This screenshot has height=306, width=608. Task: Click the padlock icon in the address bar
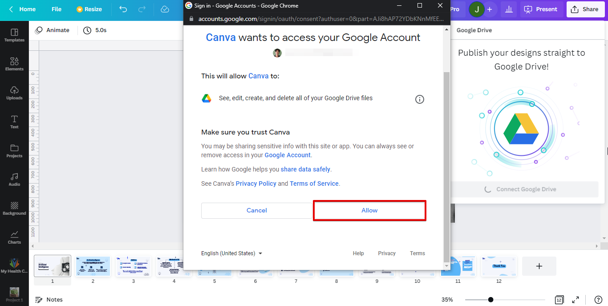point(191,19)
